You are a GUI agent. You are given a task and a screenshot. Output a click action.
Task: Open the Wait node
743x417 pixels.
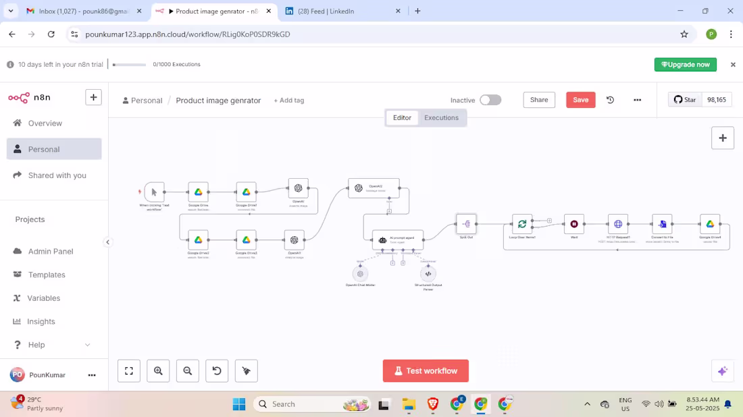pos(573,223)
